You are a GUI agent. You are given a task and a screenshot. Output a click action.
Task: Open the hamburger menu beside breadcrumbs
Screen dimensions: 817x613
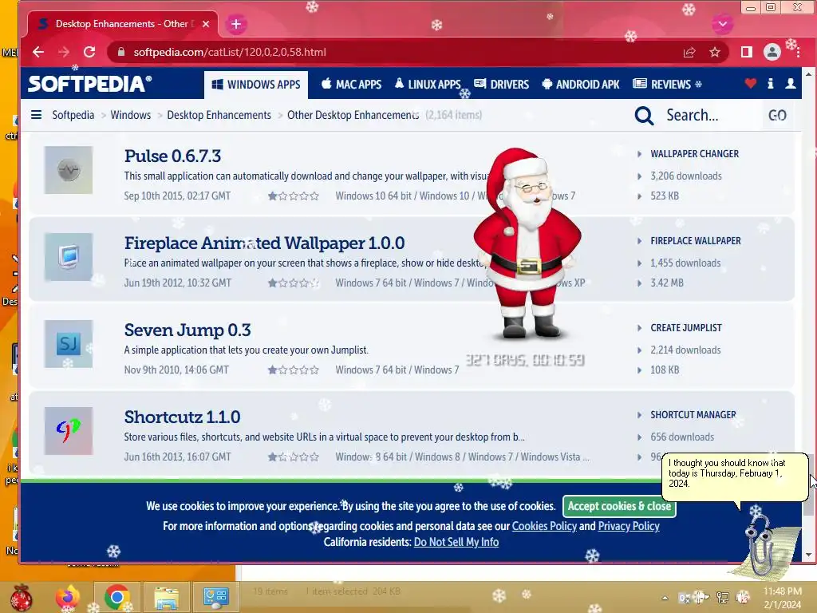36,115
